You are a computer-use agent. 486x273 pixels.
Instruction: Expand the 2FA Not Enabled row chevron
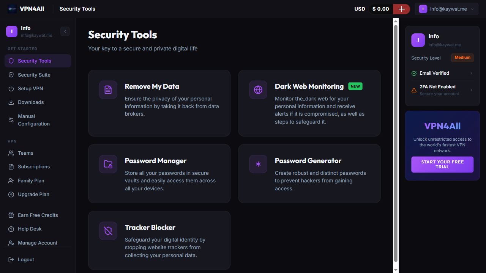click(471, 90)
